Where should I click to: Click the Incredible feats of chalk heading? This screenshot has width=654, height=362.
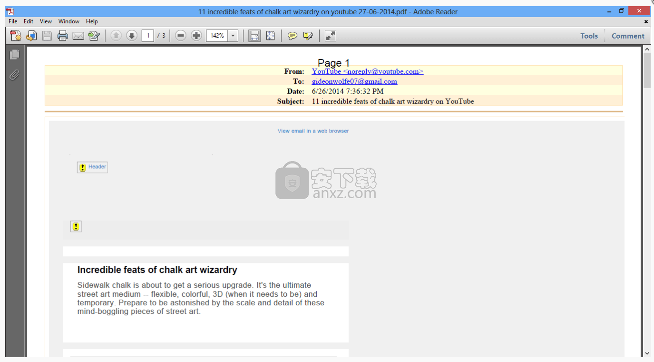[x=157, y=270]
